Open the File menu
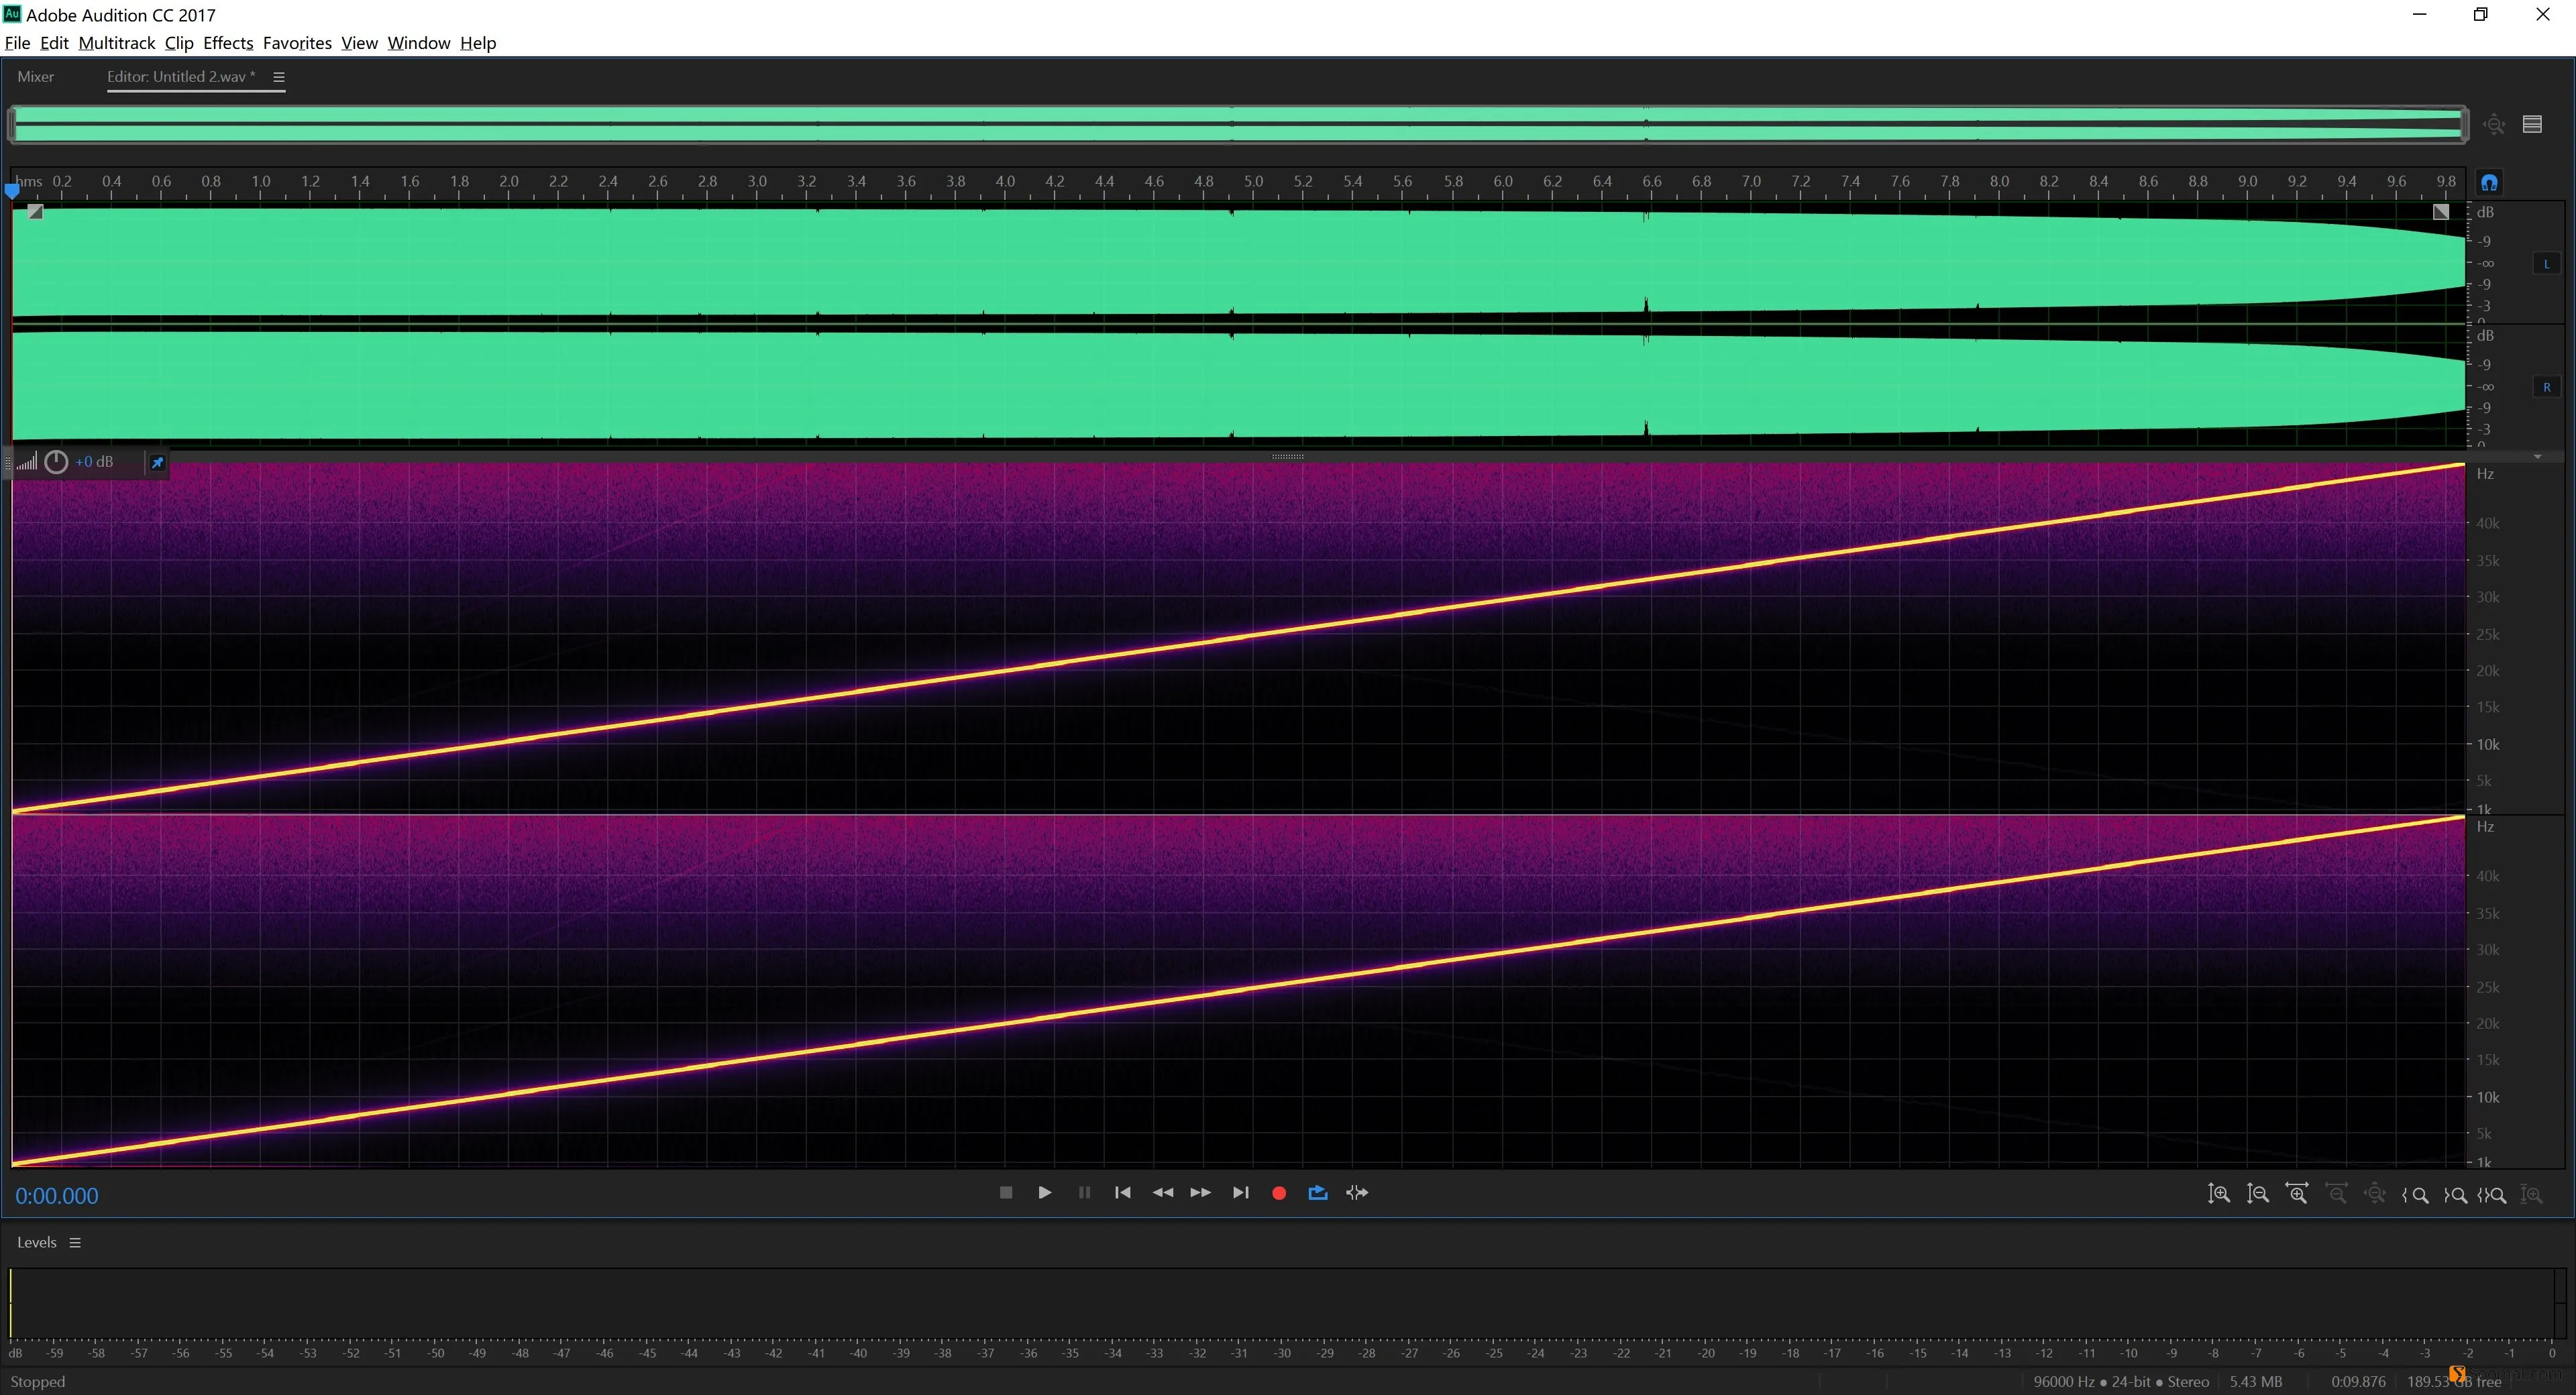The height and width of the screenshot is (1395, 2576). pyautogui.click(x=17, y=43)
